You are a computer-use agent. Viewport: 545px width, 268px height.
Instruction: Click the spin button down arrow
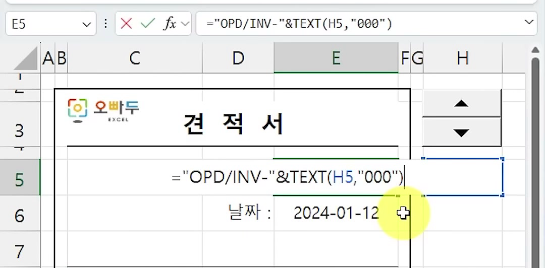coord(462,132)
